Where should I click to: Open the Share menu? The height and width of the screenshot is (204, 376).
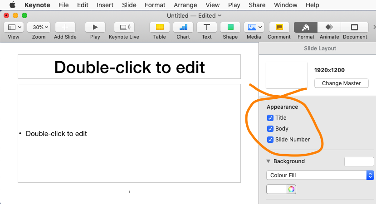coord(257,5)
